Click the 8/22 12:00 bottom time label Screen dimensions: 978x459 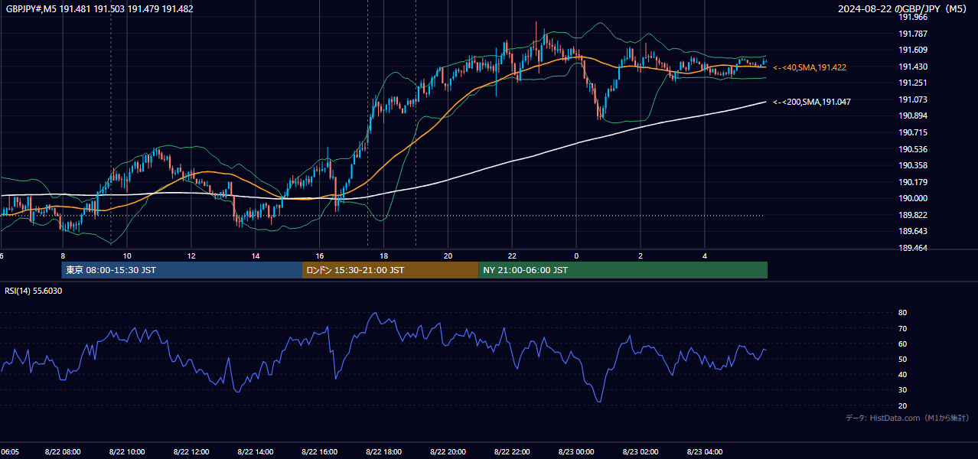191,451
